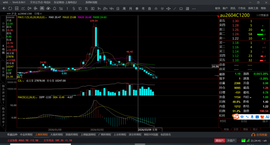The width and height of the screenshot is (270, 145).
Task: Open the T型报价 link
Action: coord(262,15)
